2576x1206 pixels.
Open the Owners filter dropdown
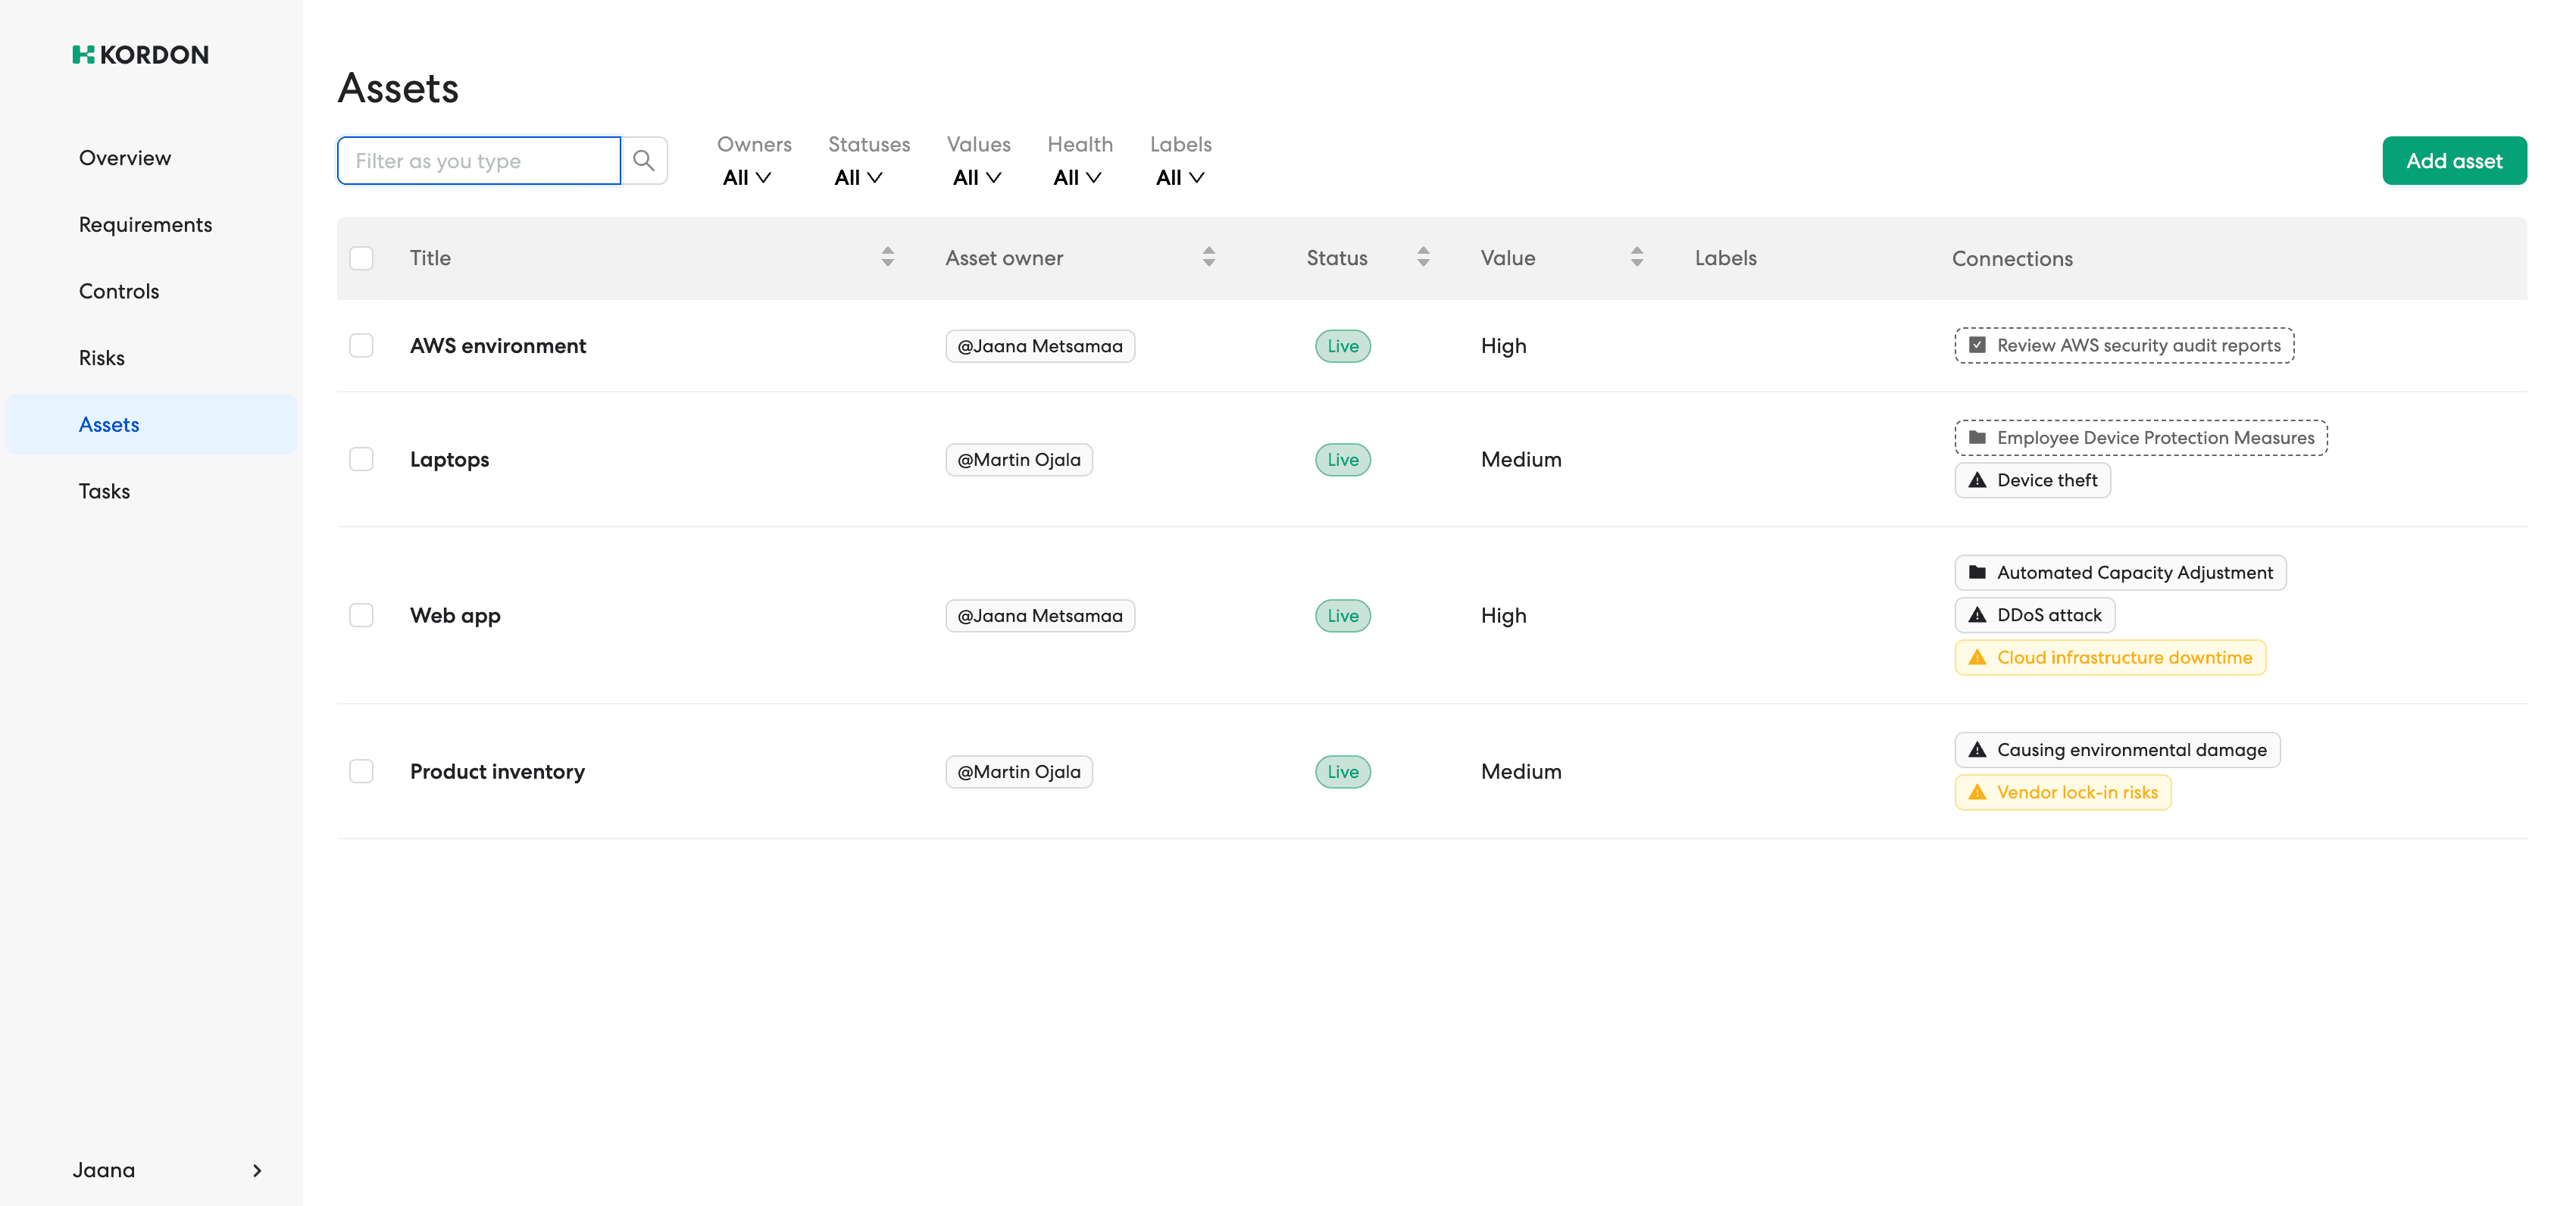click(x=747, y=177)
